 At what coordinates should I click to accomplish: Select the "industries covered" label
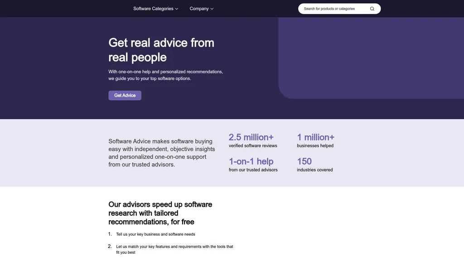tap(315, 170)
